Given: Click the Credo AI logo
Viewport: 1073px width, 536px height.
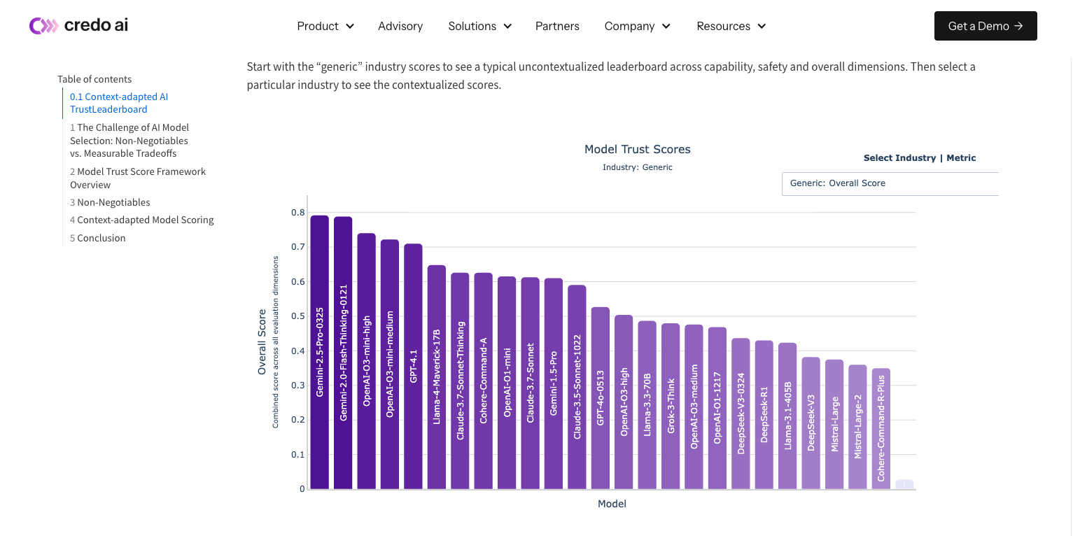Looking at the screenshot, I should [78, 26].
